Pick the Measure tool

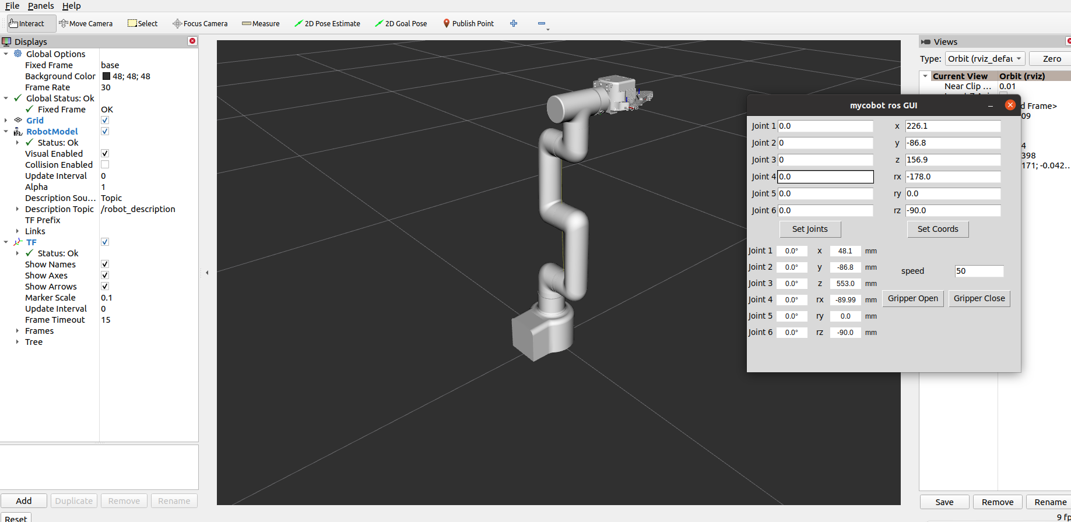[x=261, y=23]
